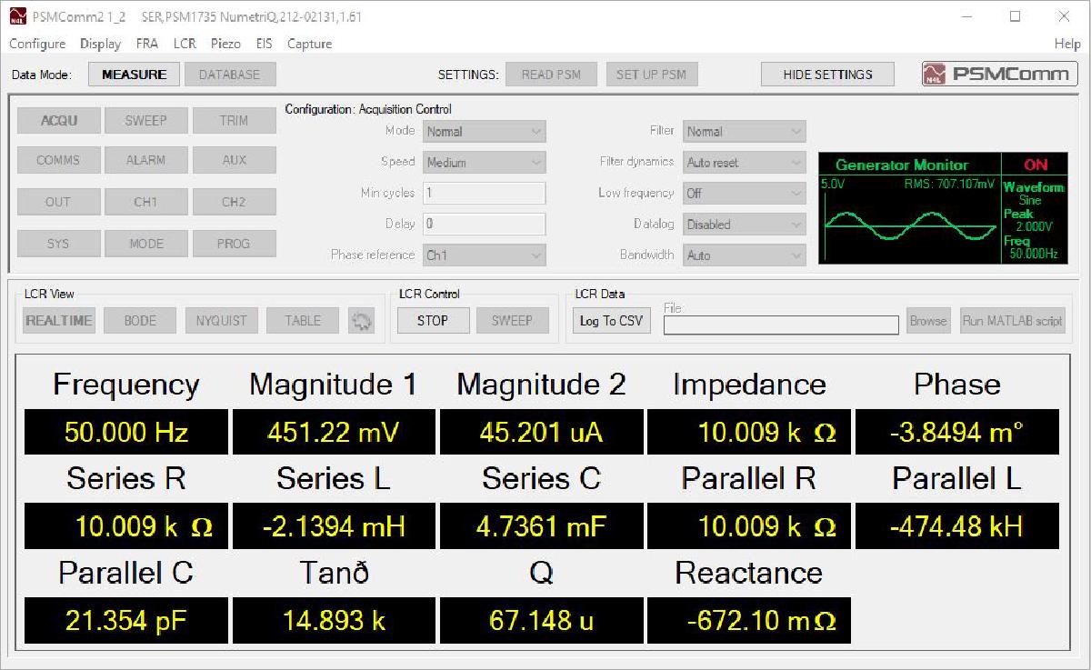Screen dimensions: 1091x670
Task: Open the ACQU acquisition panel
Action: point(58,119)
